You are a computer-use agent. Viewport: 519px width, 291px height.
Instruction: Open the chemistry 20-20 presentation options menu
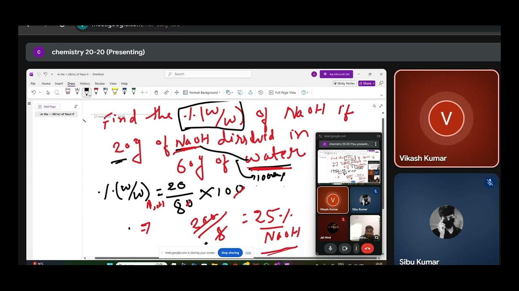click(x=375, y=144)
